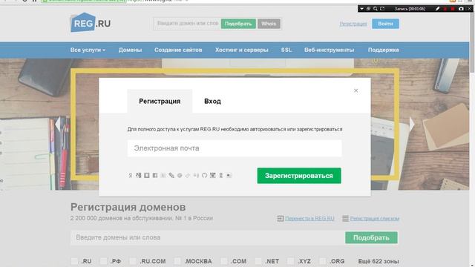The height and width of the screenshot is (267, 475).
Task: Click the Whois button in header
Action: coord(269,24)
